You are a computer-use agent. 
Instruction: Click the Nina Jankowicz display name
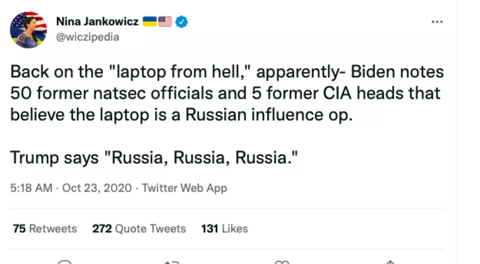point(97,22)
